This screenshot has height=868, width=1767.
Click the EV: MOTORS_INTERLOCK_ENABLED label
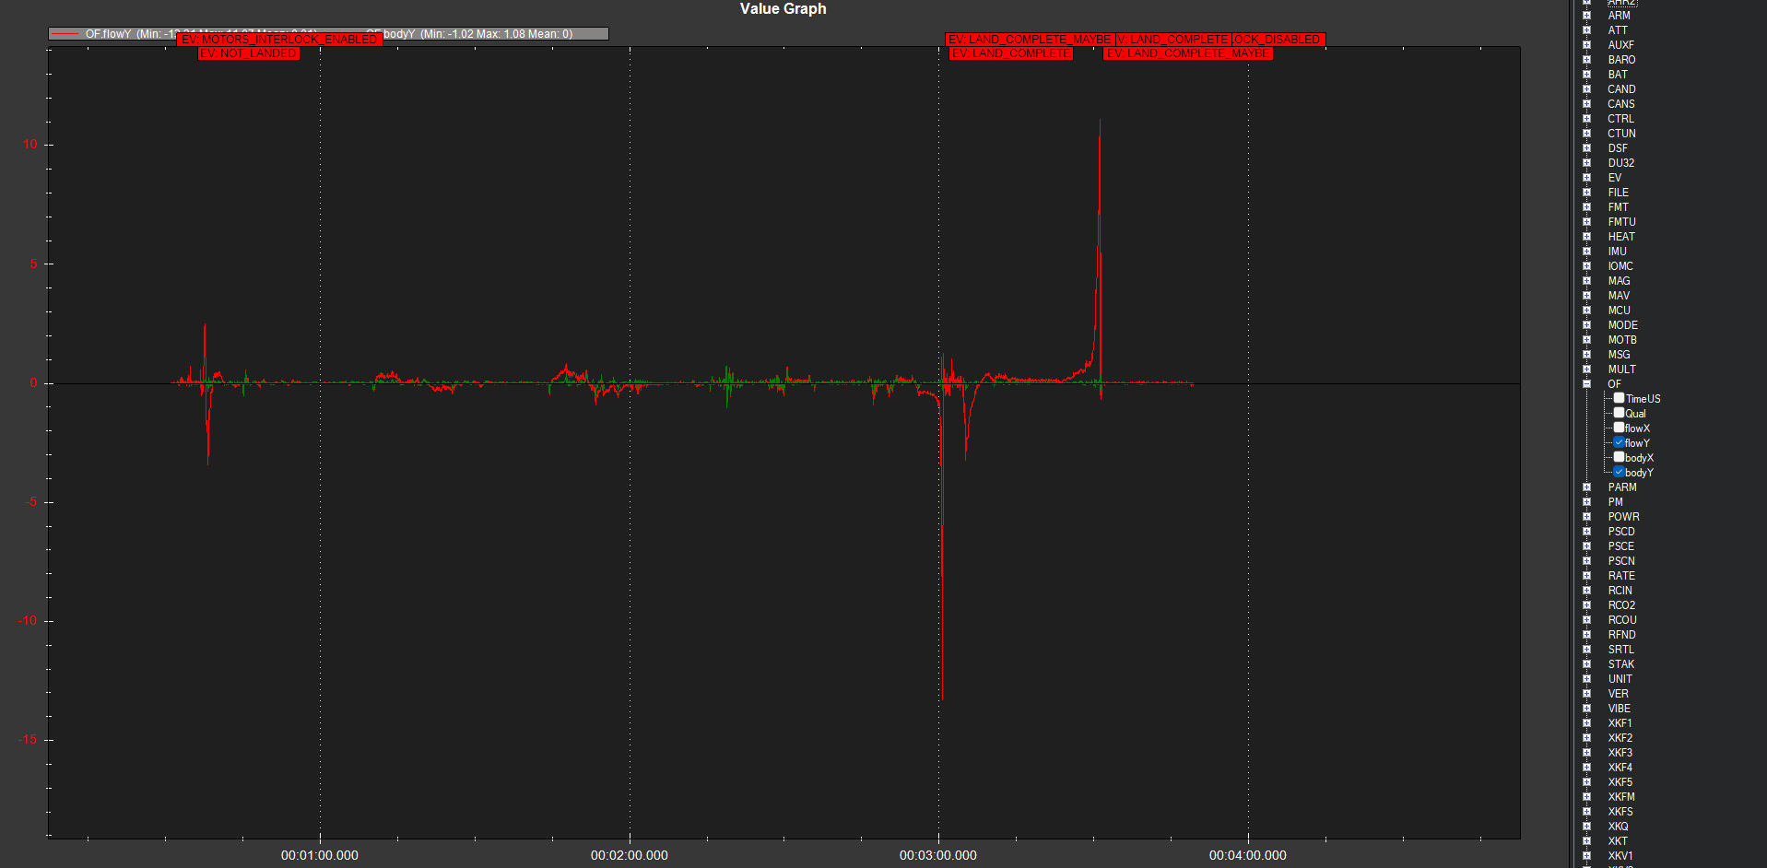click(279, 40)
